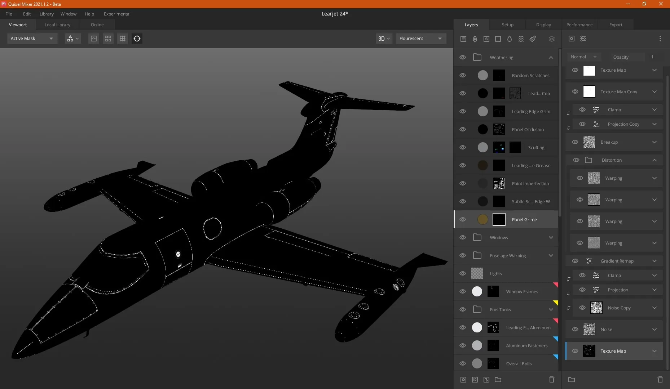This screenshot has height=389, width=670.
Task: Hide the Random Scratches layer
Action: pyautogui.click(x=463, y=75)
